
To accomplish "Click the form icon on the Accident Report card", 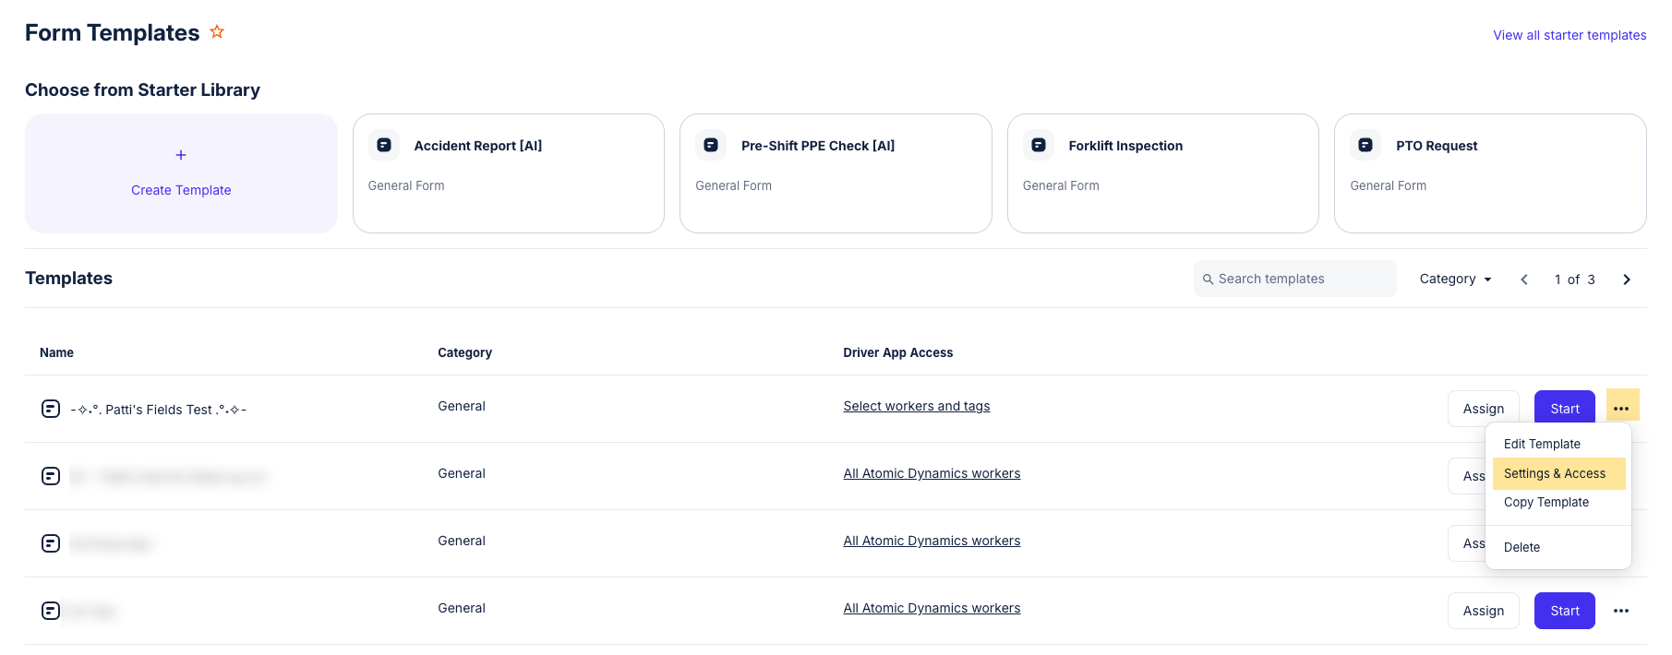I will point(383,145).
